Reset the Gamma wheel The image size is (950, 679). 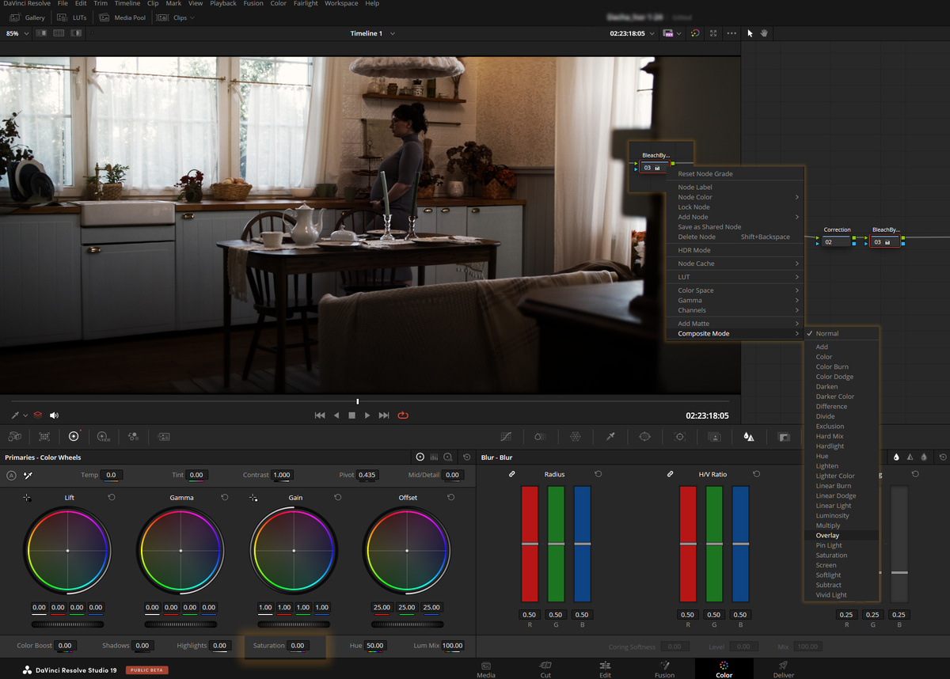pos(225,498)
